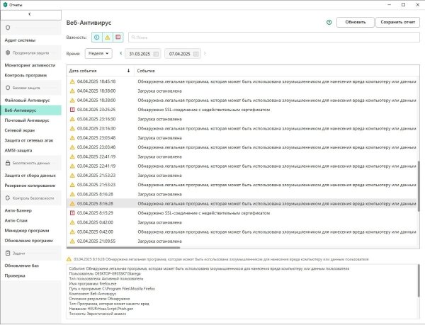Open Аудит системы section
This screenshot has width=425, height=325.
[20, 40]
